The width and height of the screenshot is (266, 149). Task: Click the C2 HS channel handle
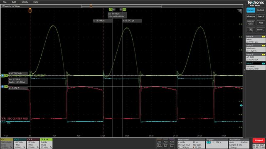[3, 121]
